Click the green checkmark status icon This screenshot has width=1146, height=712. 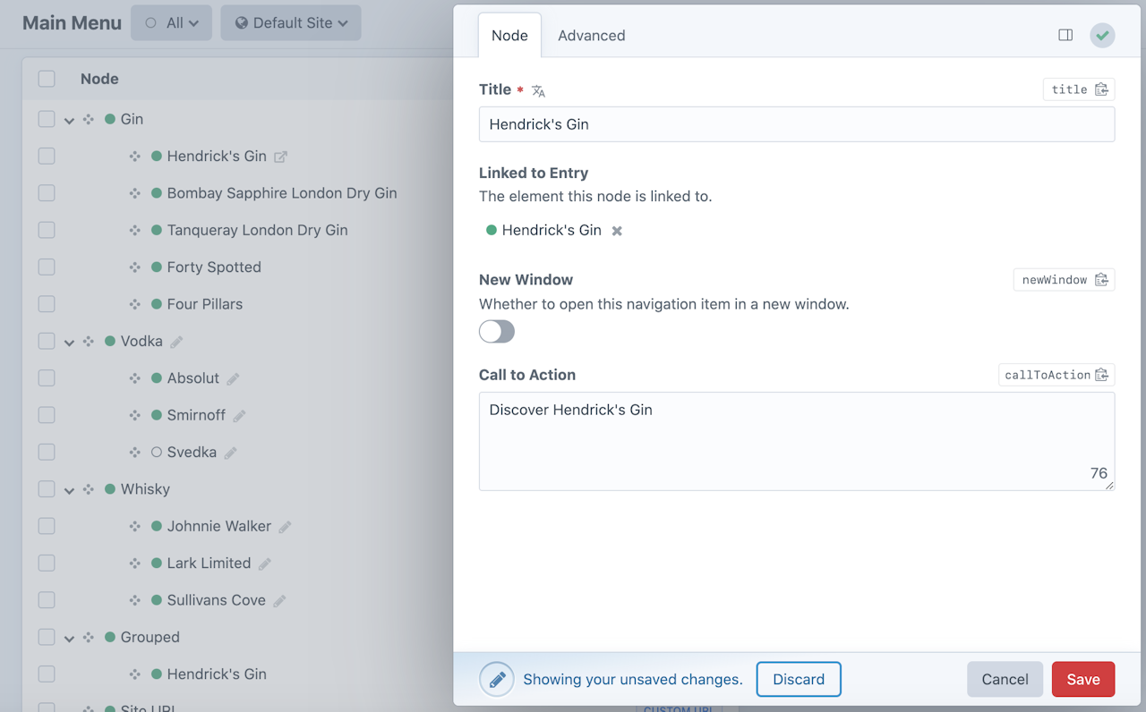(1102, 36)
